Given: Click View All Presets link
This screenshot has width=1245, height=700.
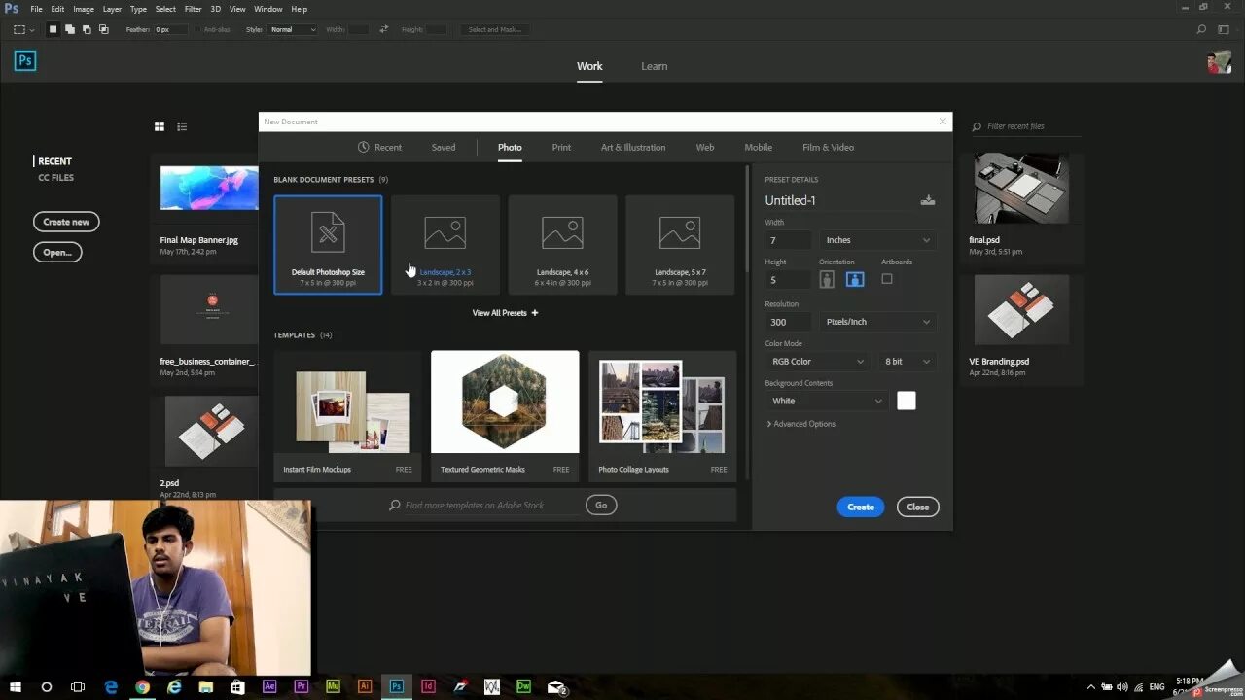Looking at the screenshot, I should coord(505,313).
